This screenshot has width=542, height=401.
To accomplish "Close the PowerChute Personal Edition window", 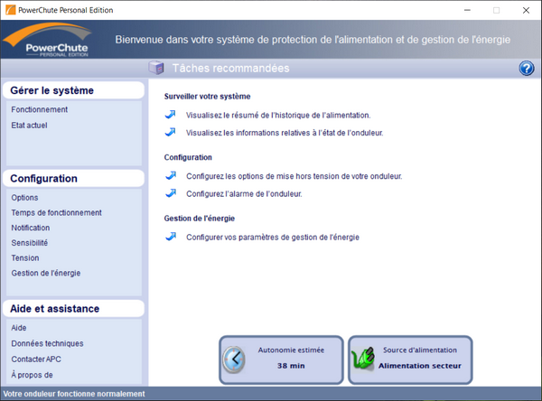I will click(526, 10).
